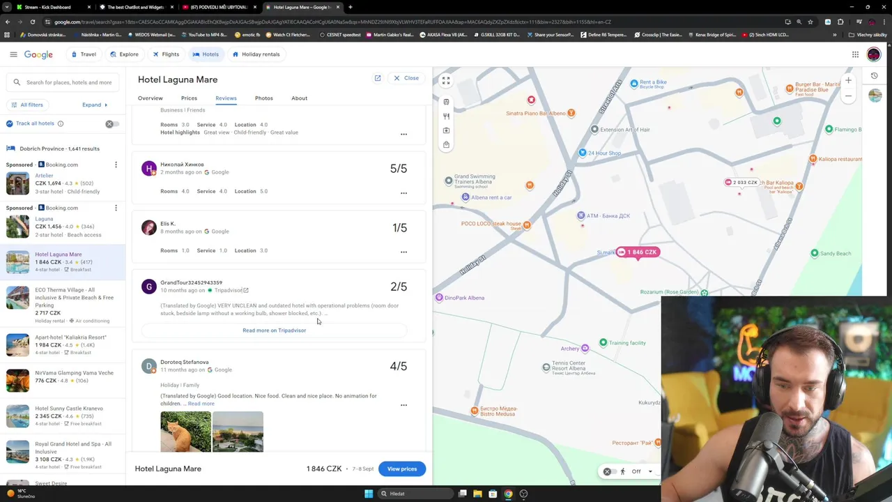Zoom in on the map
Image resolution: width=892 pixels, height=502 pixels.
pyautogui.click(x=848, y=80)
